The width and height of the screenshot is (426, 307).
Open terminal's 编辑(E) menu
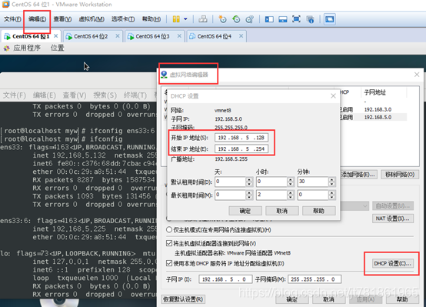pyautogui.click(x=45, y=95)
